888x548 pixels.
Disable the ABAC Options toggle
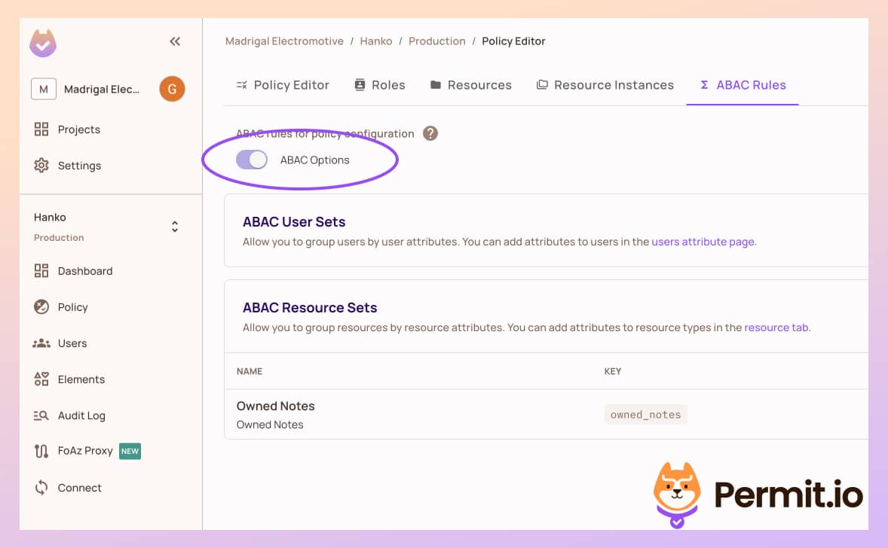point(253,160)
